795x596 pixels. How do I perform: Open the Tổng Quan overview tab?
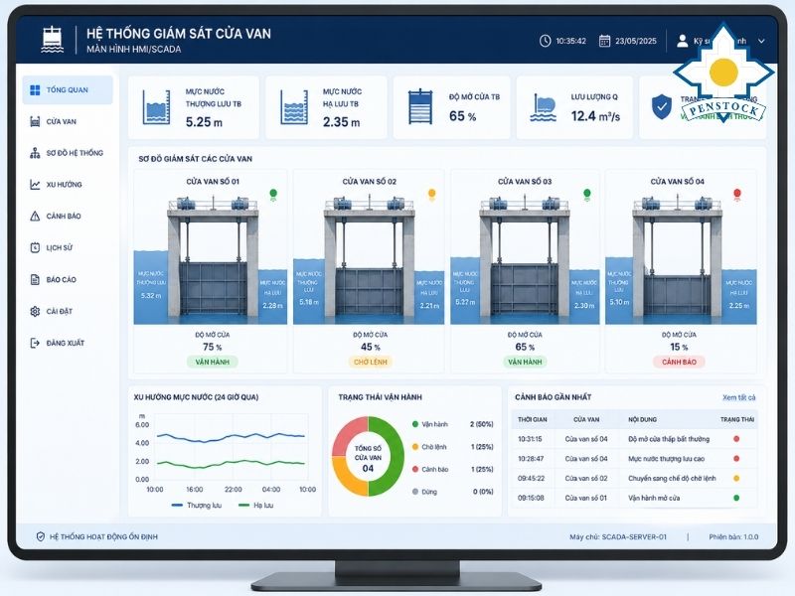[68, 90]
